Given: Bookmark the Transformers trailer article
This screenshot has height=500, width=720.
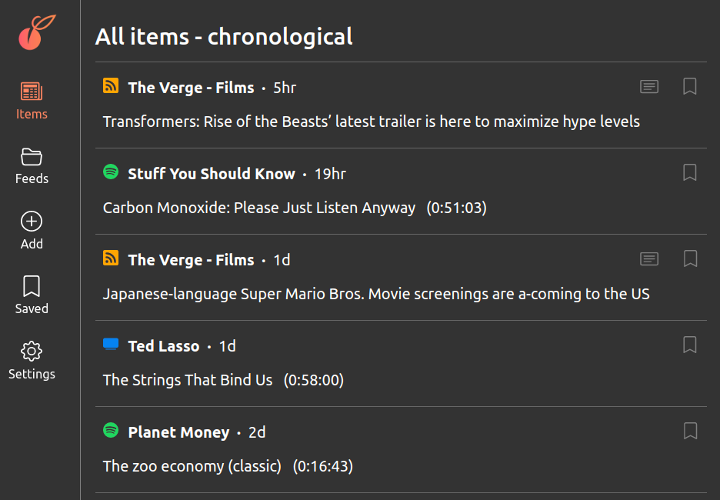Looking at the screenshot, I should point(690,86).
